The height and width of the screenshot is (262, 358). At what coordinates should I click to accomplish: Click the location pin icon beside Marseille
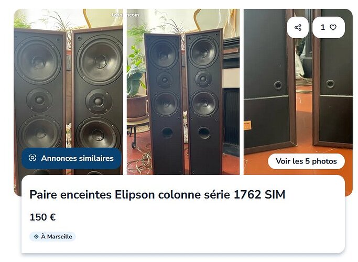36,236
